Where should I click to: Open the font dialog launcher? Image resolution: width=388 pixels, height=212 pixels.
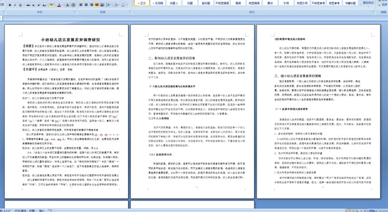coord(75,12)
